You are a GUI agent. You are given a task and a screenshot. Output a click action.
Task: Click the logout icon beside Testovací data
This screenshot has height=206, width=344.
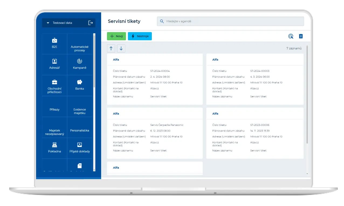(91, 23)
